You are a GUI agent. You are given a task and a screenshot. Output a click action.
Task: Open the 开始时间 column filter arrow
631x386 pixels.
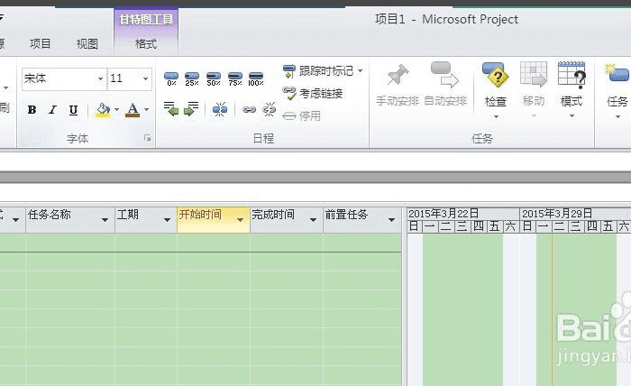[x=241, y=219]
